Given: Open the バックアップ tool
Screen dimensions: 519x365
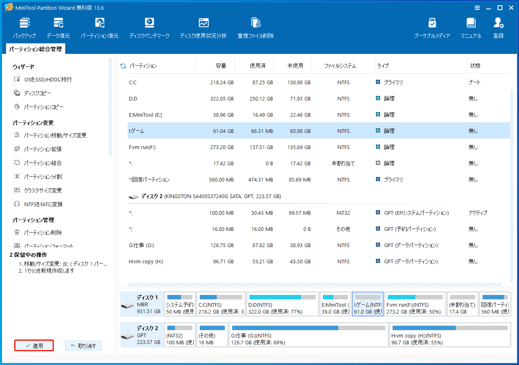Looking at the screenshot, I should coord(24,28).
